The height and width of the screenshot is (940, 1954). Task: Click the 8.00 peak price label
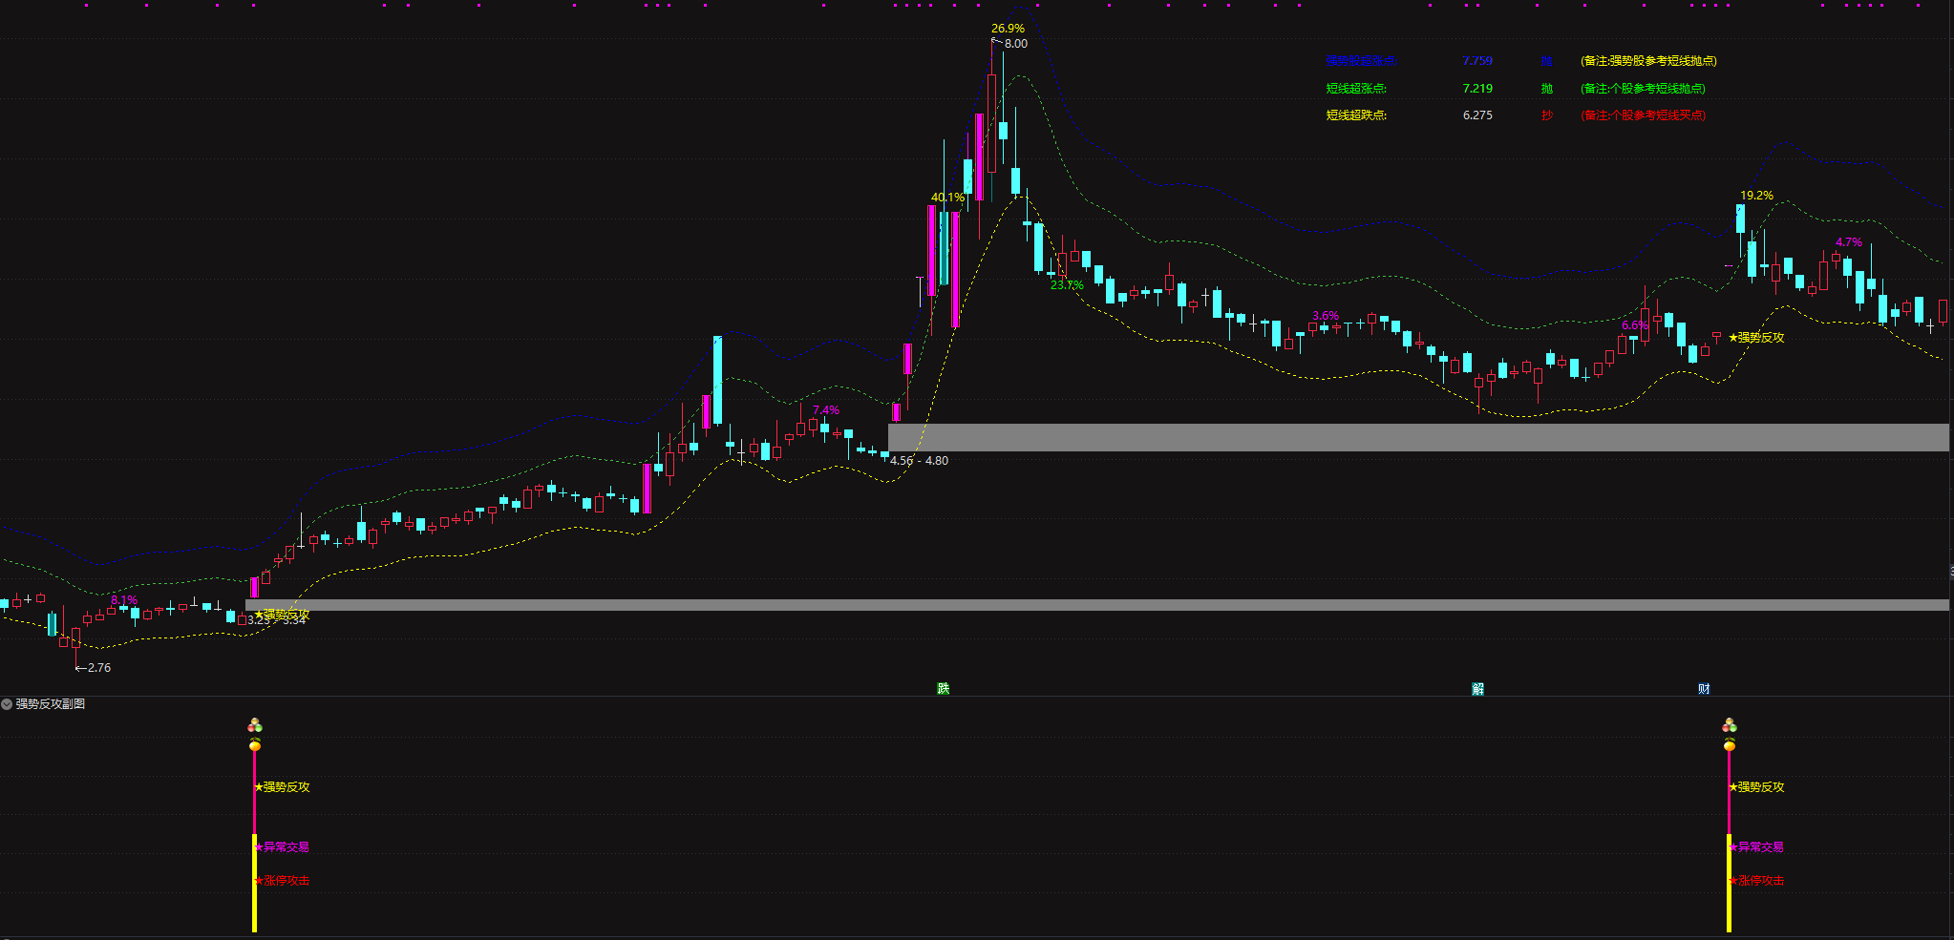click(x=1015, y=44)
